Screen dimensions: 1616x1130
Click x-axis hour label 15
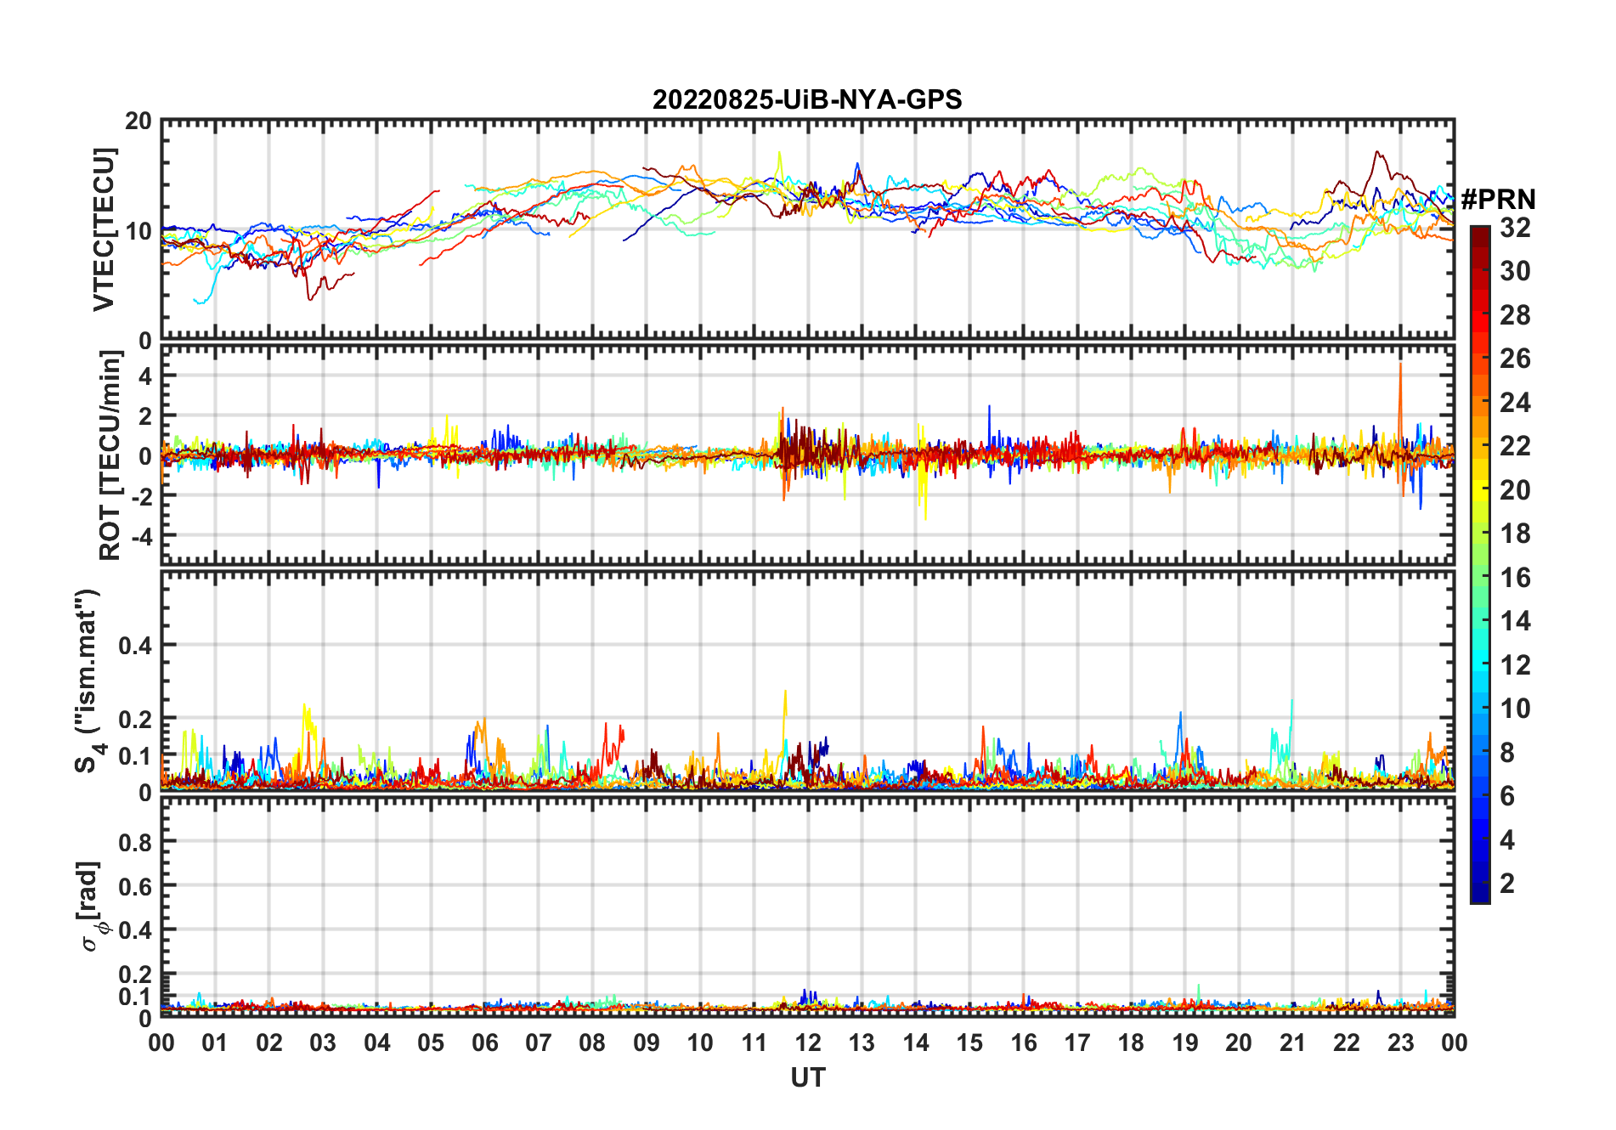969,1042
